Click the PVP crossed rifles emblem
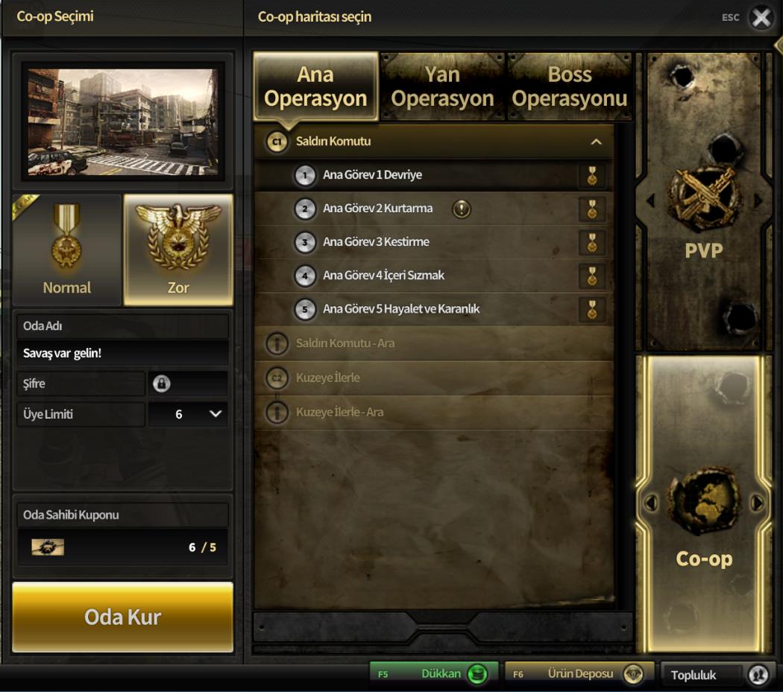This screenshot has width=783, height=692. click(703, 199)
